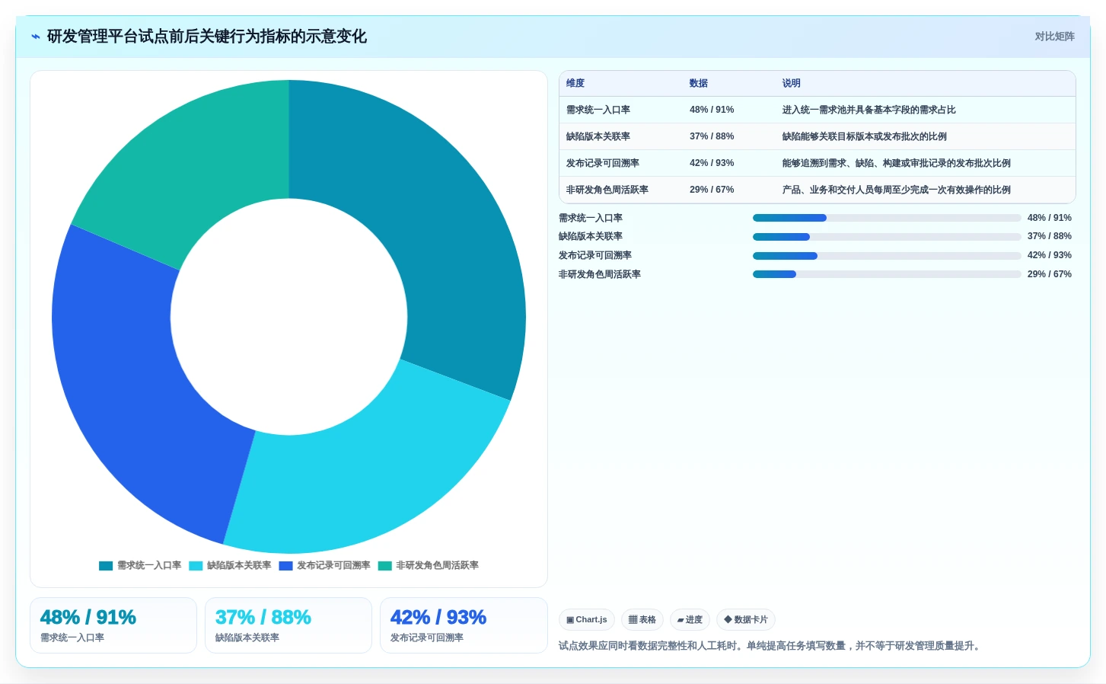Image resolution: width=1106 pixels, height=684 pixels.
Task: Click the lightning icon beside the title
Action: [x=35, y=37]
